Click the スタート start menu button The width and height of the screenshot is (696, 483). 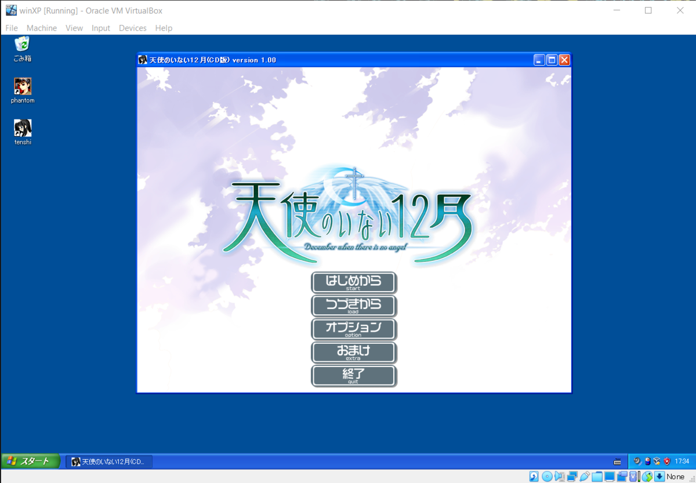click(x=31, y=462)
